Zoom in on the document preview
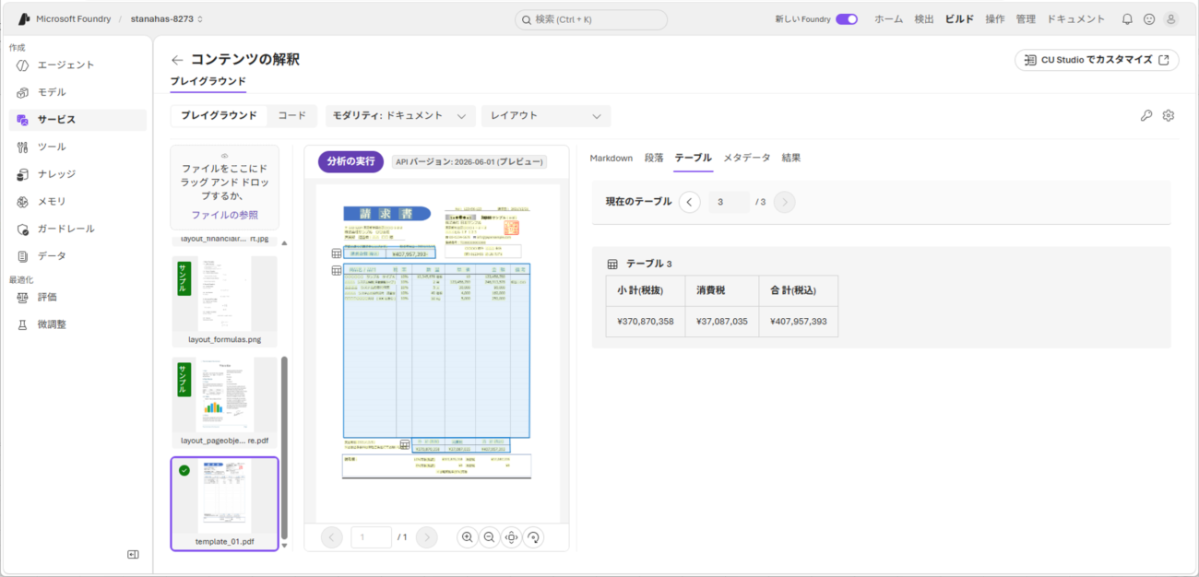 [x=468, y=537]
